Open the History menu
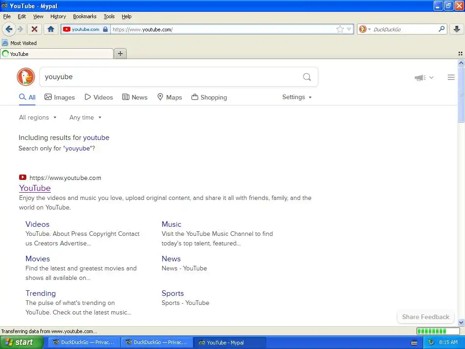This screenshot has height=349, width=465. click(x=58, y=16)
